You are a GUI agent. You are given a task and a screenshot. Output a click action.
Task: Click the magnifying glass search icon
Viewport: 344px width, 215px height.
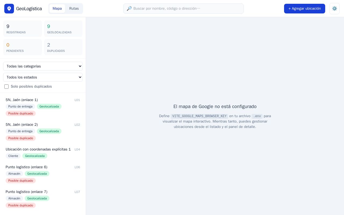click(129, 9)
